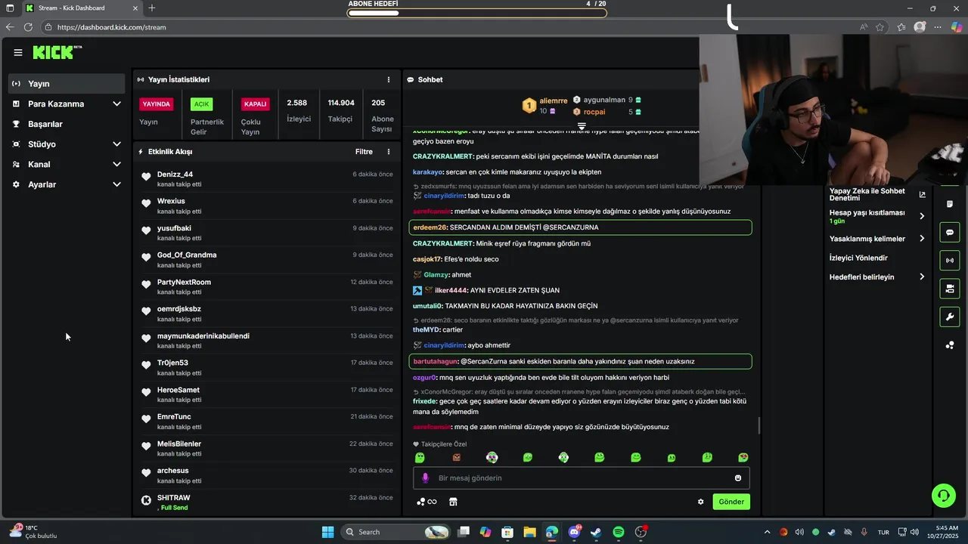Focus the Bir mesaj gönderin input

(x=581, y=478)
